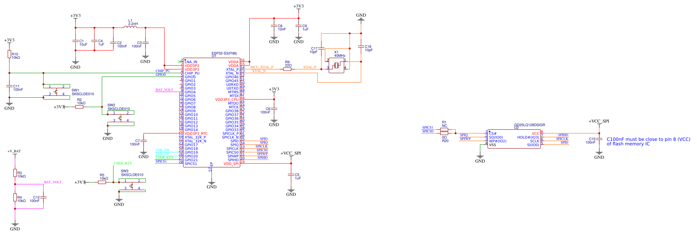Click the MTMS pin label
This screenshot has width=697, height=235.
click(x=233, y=92)
